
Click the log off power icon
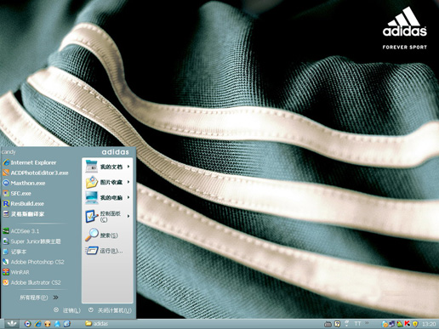click(x=56, y=310)
